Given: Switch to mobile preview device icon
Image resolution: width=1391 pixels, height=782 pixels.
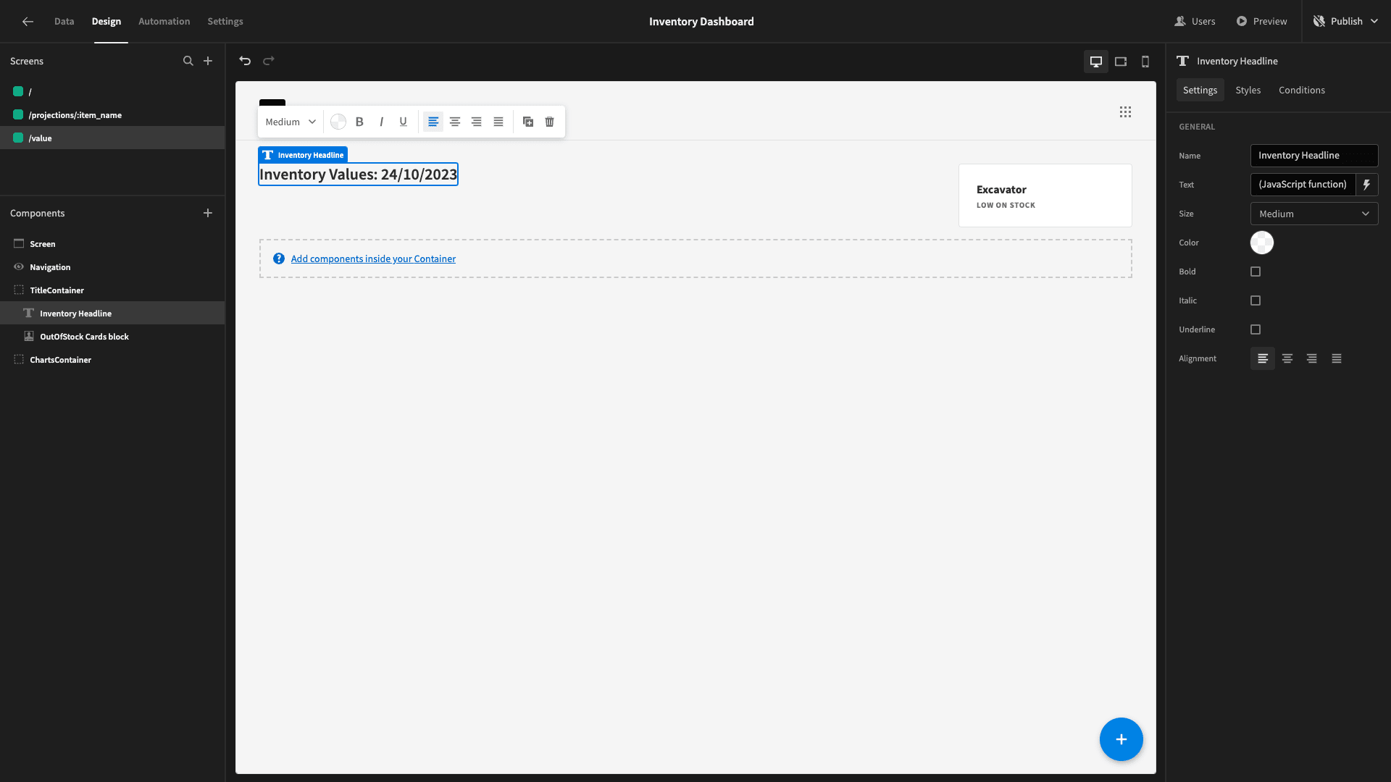Looking at the screenshot, I should click(1145, 62).
